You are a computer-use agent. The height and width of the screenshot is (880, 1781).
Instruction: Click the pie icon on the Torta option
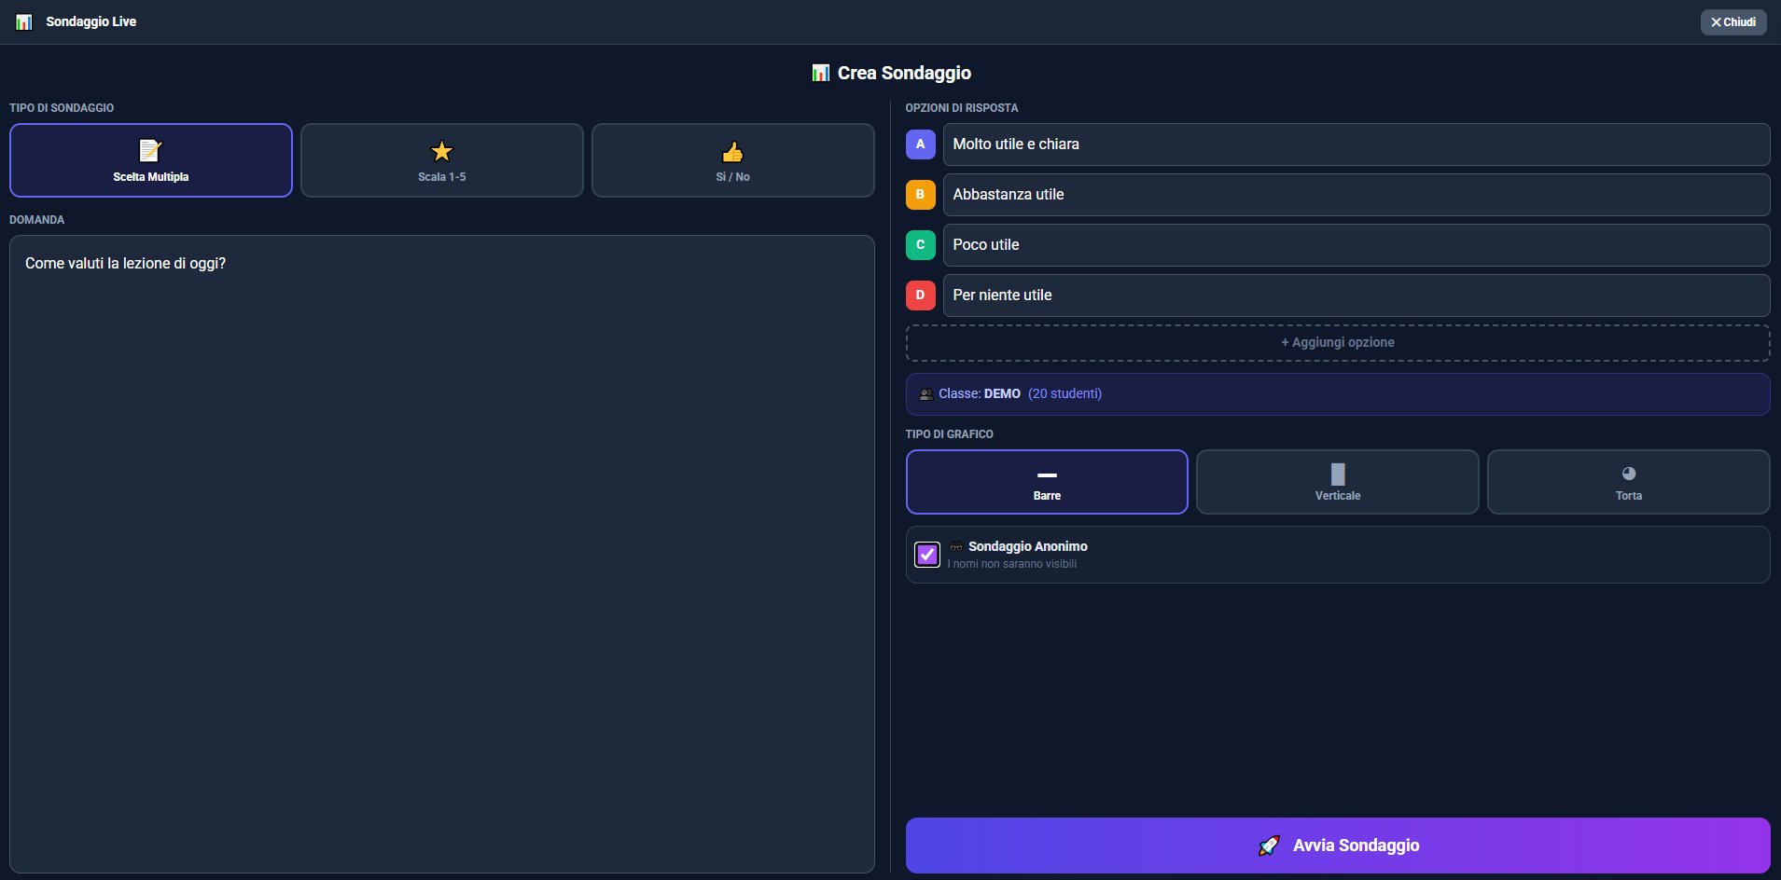[x=1627, y=473]
